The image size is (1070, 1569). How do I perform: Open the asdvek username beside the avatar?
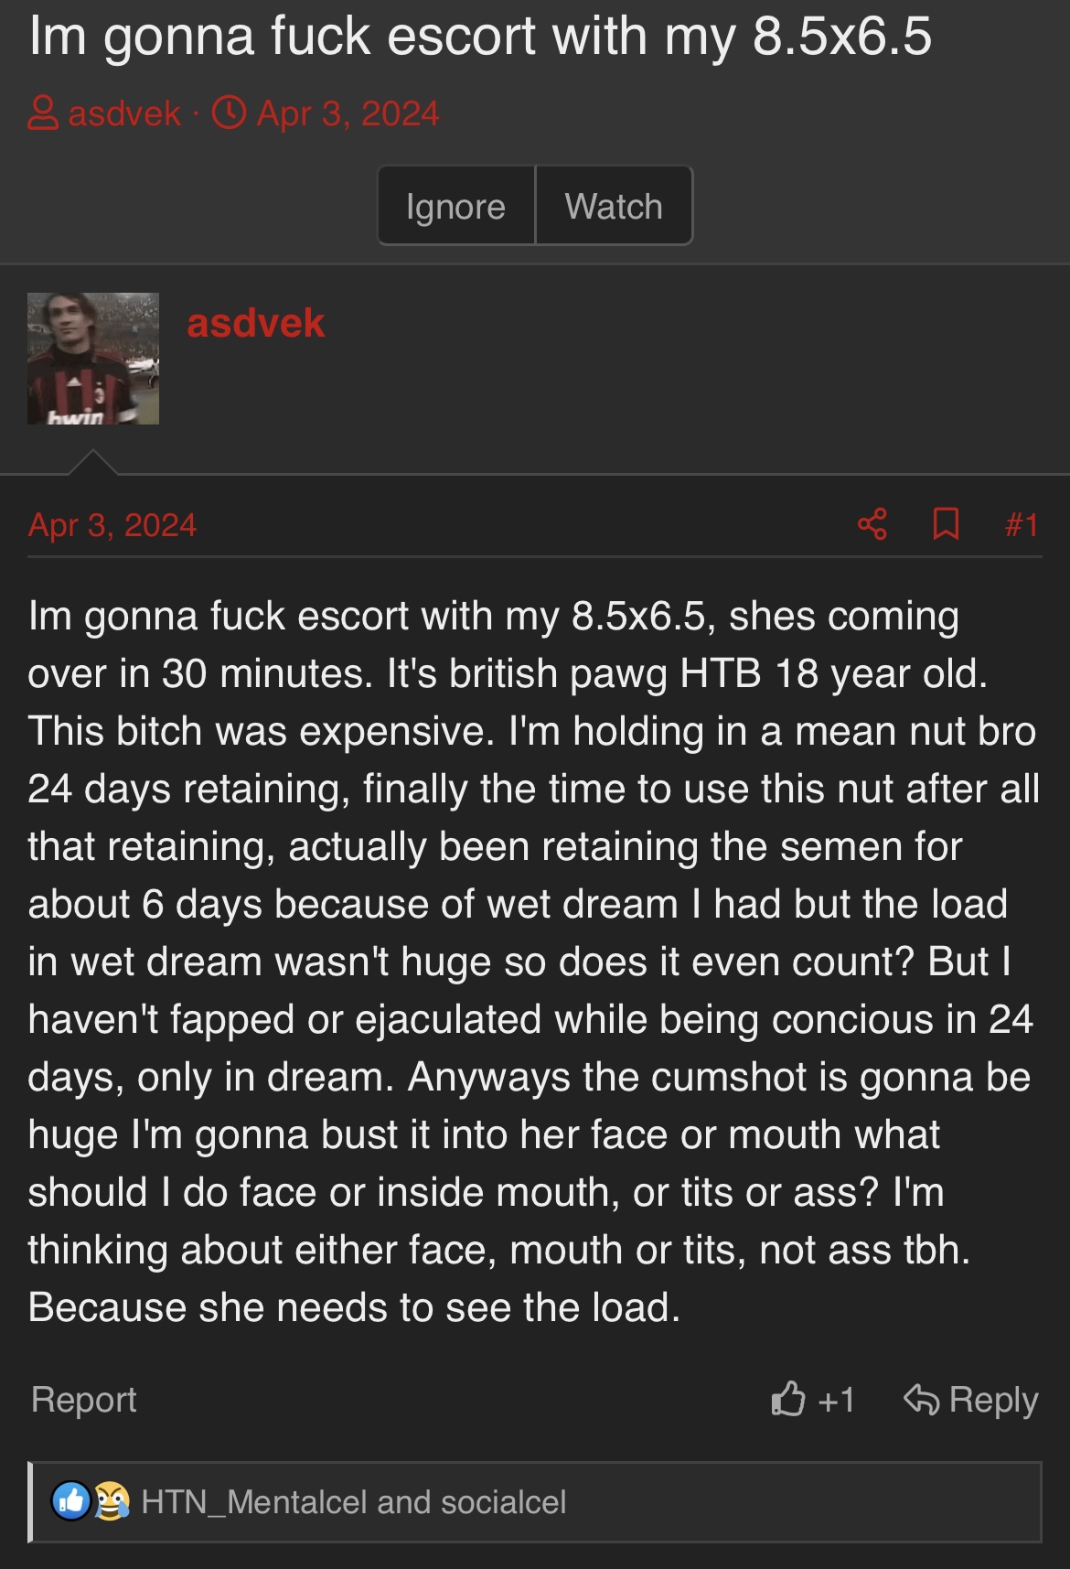point(255,323)
